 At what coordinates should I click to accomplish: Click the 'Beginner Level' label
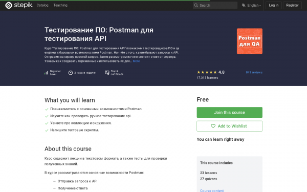click(55, 73)
